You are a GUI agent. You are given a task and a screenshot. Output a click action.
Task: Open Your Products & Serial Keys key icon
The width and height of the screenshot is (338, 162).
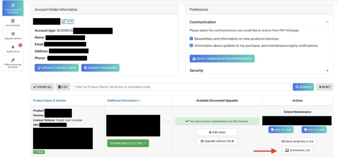click(x=13, y=5)
